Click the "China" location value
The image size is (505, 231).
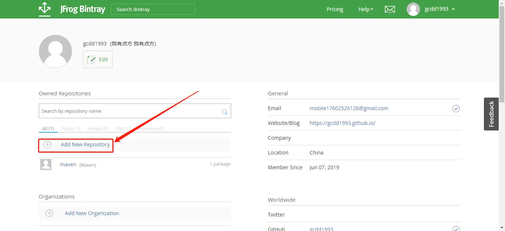pos(316,153)
